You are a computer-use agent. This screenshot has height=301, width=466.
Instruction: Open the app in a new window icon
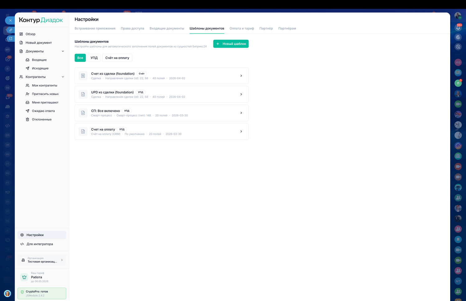coord(11,39)
